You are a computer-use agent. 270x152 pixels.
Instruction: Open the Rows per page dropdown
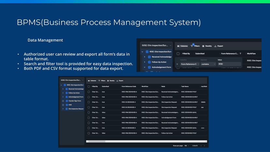(x=187, y=145)
